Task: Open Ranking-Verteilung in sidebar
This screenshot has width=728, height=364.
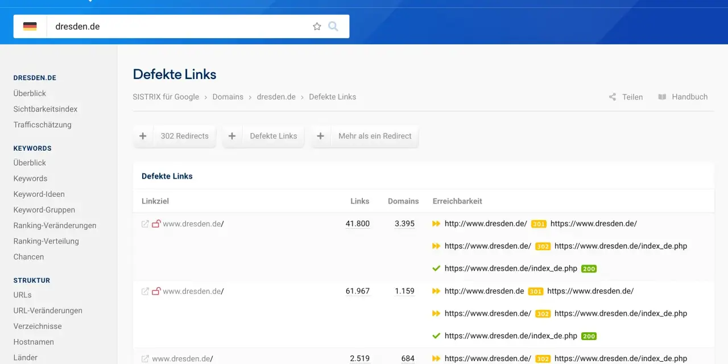Action: tap(47, 241)
